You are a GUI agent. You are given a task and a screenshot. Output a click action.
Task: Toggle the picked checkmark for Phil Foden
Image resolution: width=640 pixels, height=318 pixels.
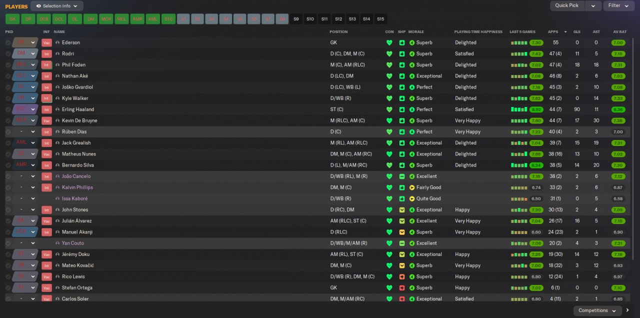8,65
